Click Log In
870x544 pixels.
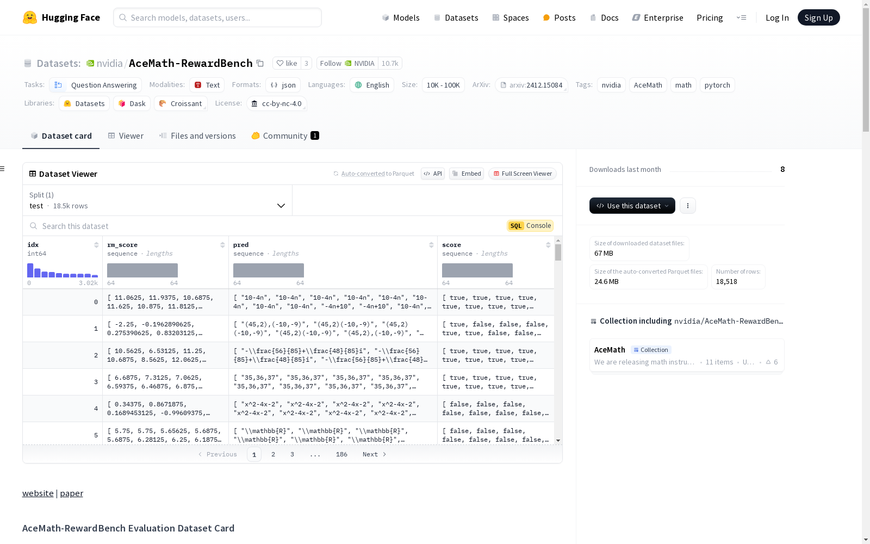coord(777,17)
